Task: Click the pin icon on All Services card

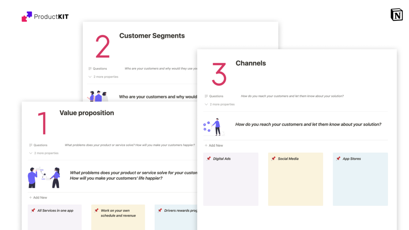Action: pos(33,210)
